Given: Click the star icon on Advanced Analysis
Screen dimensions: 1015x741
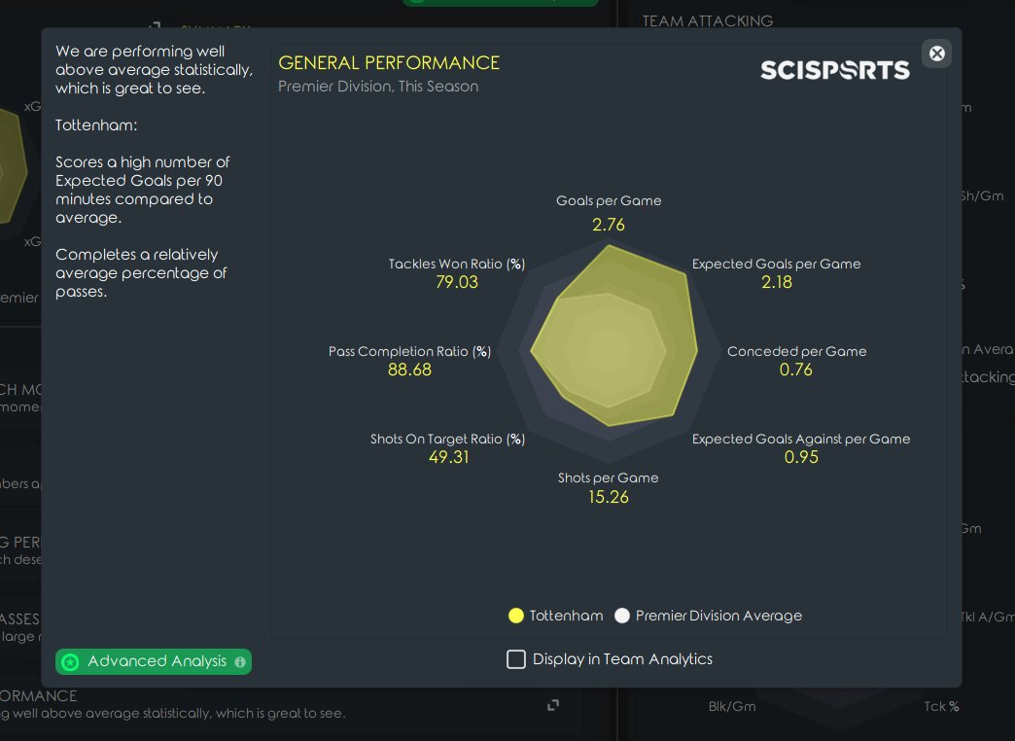Looking at the screenshot, I should (x=70, y=662).
